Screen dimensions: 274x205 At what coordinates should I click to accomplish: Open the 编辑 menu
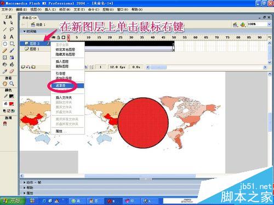pos(21,9)
